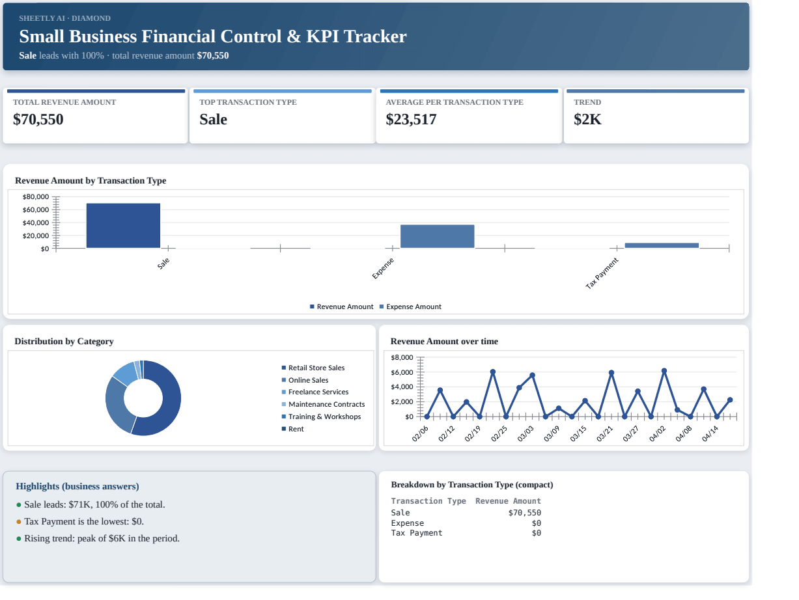
Task: Select the Training & Workshops legend swatch
Action: point(284,416)
